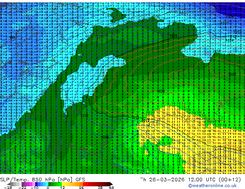Viewport: 245px width, 189px height.
Task: Click the '-22' legend scale label
Action: tap(22, 187)
